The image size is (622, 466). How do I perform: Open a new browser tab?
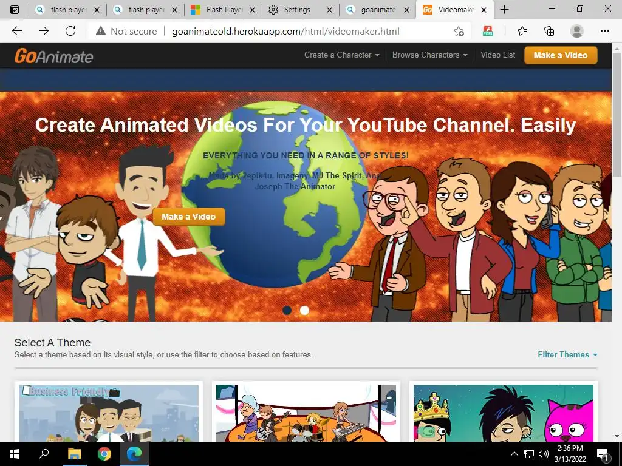pyautogui.click(x=504, y=10)
